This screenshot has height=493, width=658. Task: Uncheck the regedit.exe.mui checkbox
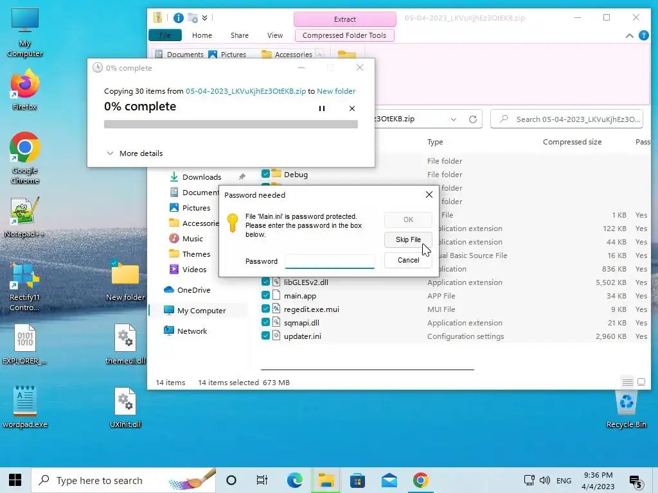[x=265, y=309]
